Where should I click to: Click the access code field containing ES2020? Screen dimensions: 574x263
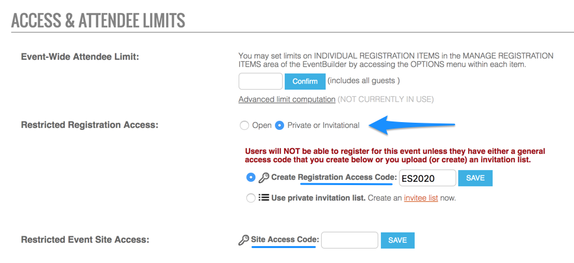(428, 178)
